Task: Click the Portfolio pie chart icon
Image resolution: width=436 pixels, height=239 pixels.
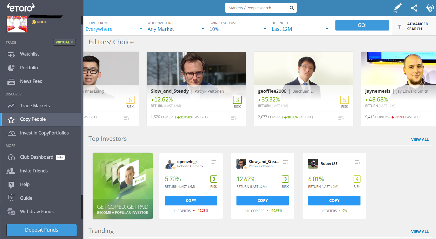Action: [11, 68]
